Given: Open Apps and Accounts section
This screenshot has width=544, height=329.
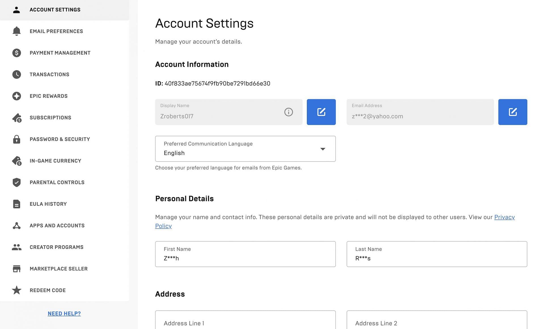Looking at the screenshot, I should point(57,225).
